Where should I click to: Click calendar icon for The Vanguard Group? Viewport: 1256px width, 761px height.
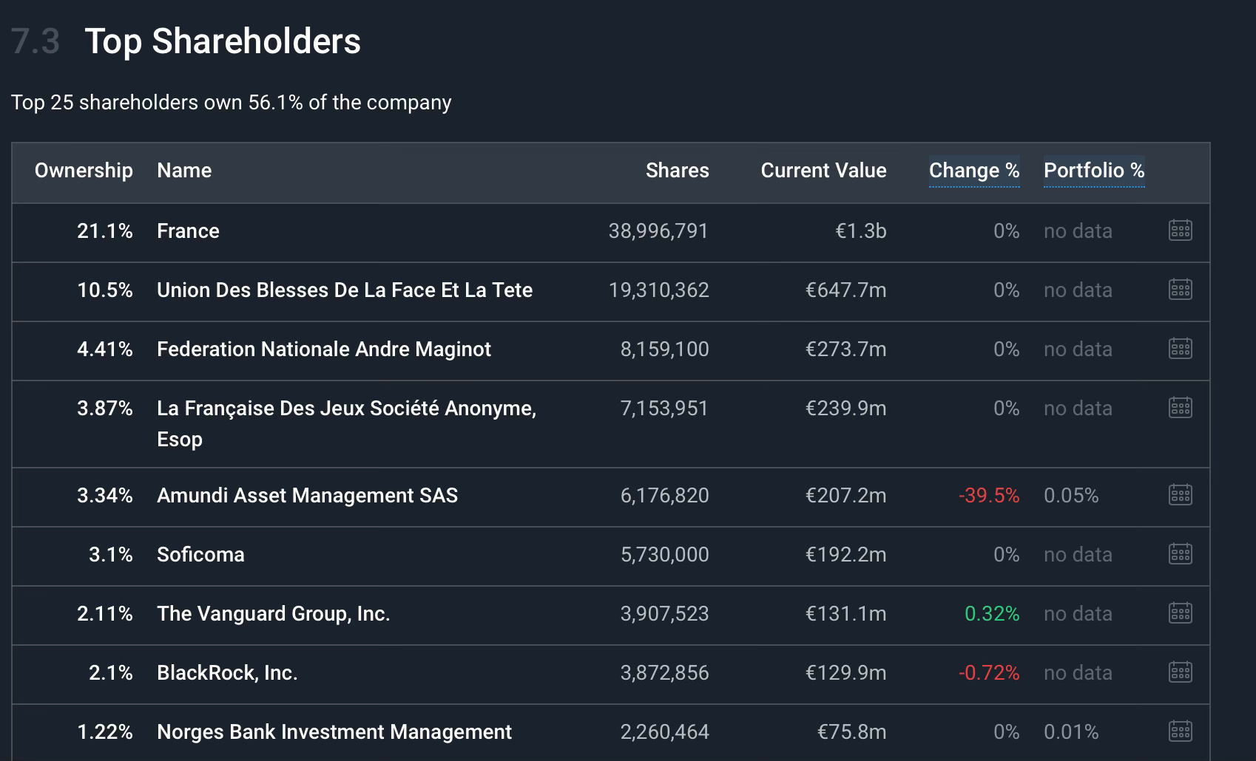[1180, 613]
